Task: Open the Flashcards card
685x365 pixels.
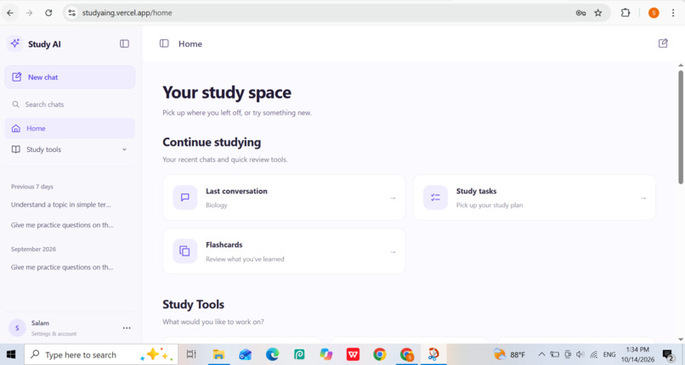Action: (x=284, y=251)
